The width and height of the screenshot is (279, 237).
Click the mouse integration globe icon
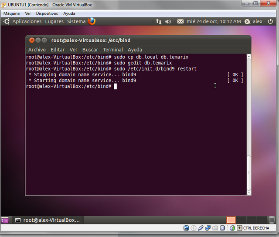[232, 228]
